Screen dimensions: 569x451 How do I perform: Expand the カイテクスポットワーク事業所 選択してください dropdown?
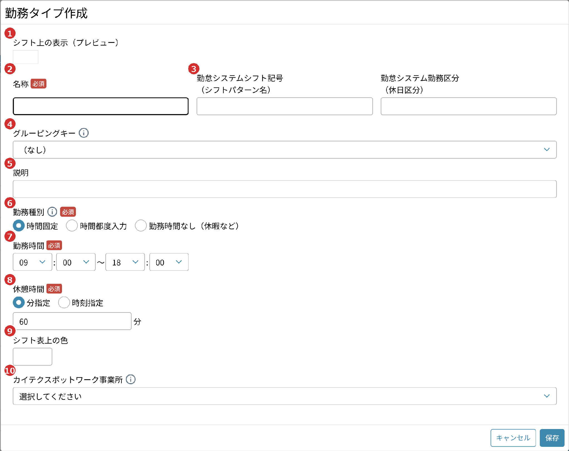pyautogui.click(x=284, y=396)
